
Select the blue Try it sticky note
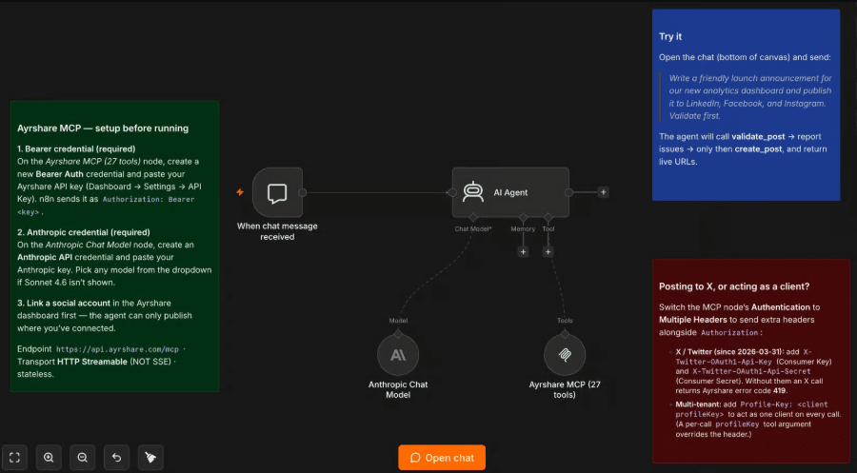click(x=746, y=105)
